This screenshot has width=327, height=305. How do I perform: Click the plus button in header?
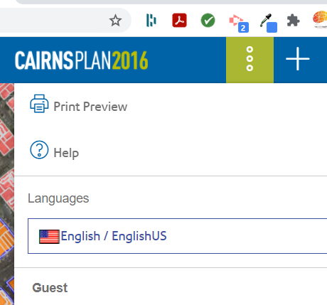click(x=298, y=59)
